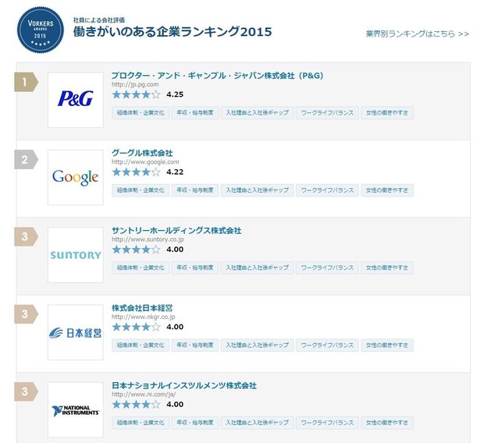Click the rank 2 badge for Google
The height and width of the screenshot is (443, 484).
click(26, 160)
